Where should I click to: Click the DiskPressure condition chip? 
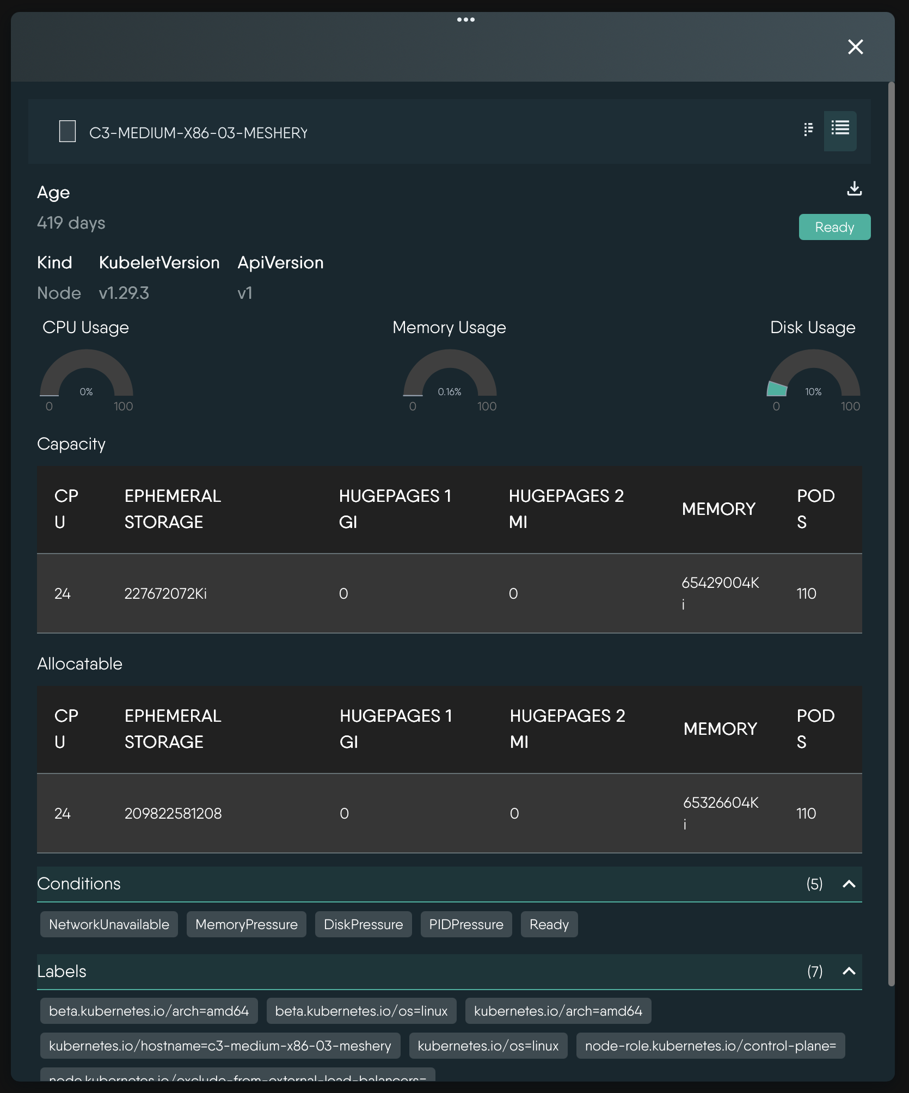[x=363, y=925]
